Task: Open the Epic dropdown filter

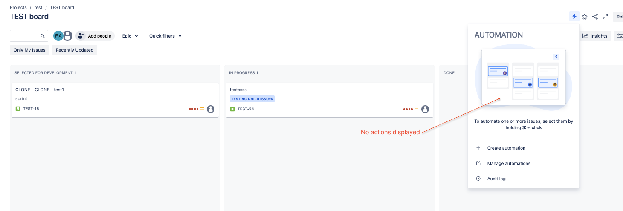Action: tap(130, 36)
